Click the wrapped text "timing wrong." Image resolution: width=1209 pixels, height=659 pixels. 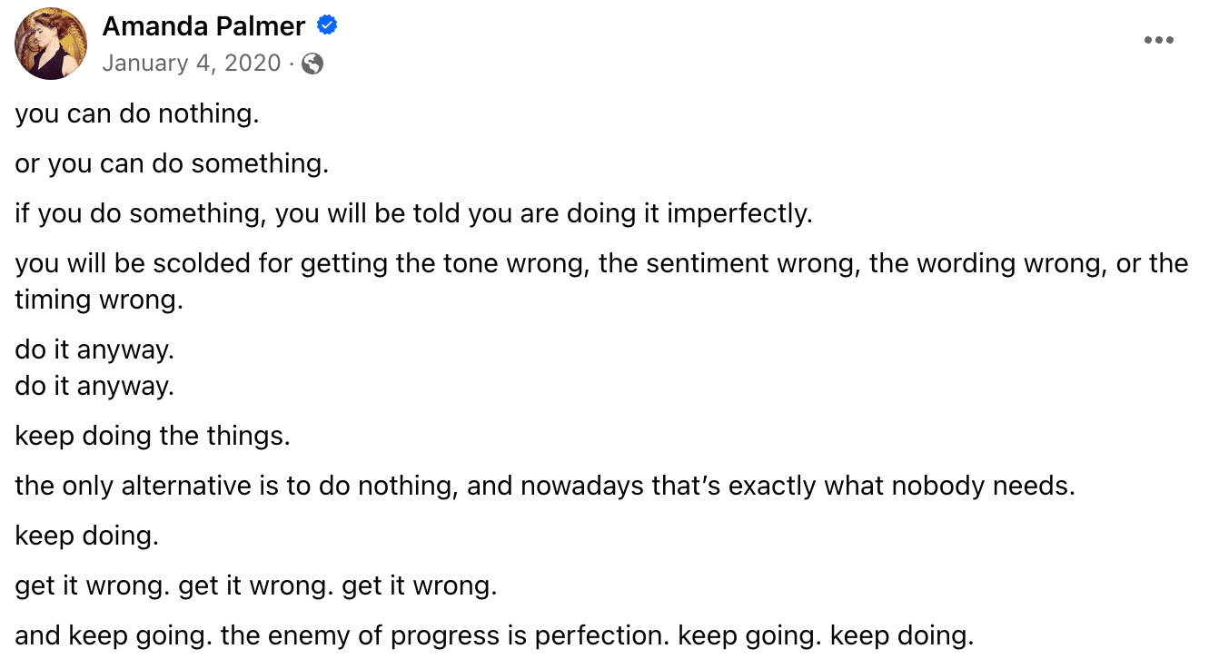point(99,300)
